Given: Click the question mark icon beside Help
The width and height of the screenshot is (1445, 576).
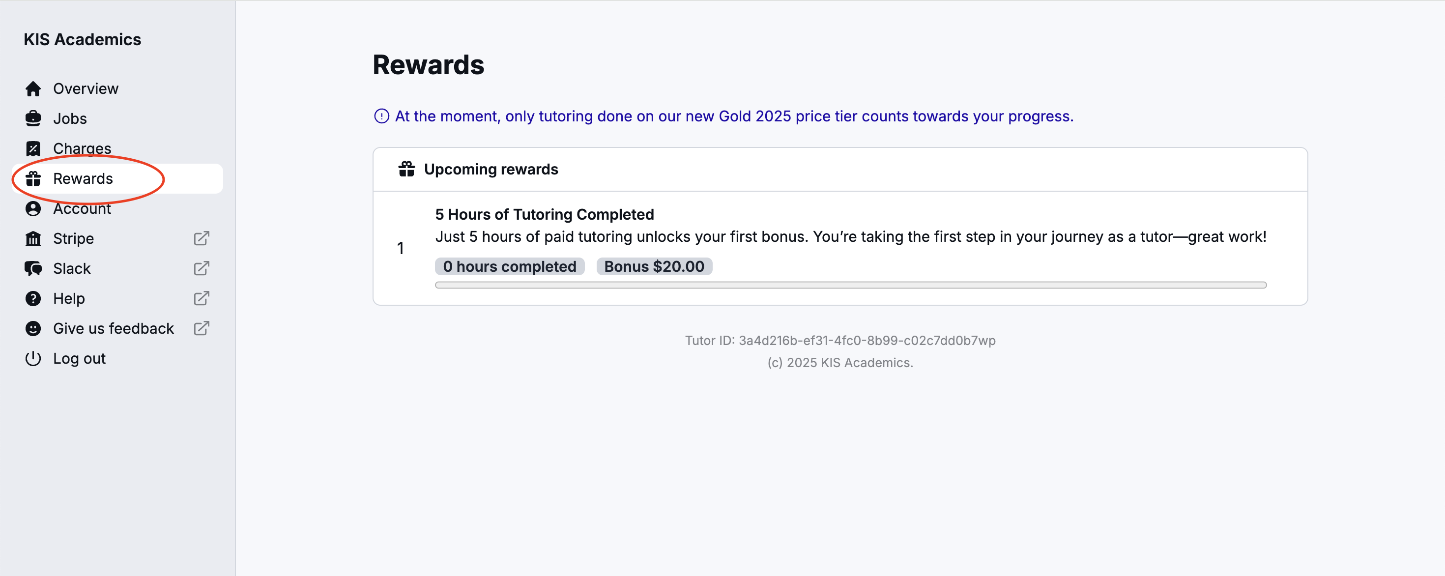Looking at the screenshot, I should 33,298.
